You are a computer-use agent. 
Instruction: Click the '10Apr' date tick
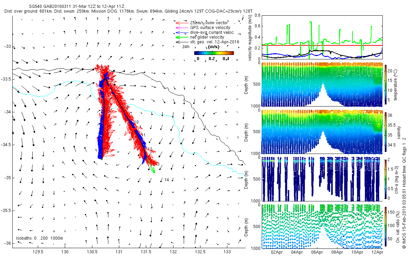pyautogui.click(x=357, y=252)
